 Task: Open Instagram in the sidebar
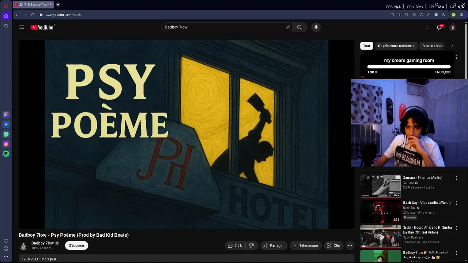[6, 144]
